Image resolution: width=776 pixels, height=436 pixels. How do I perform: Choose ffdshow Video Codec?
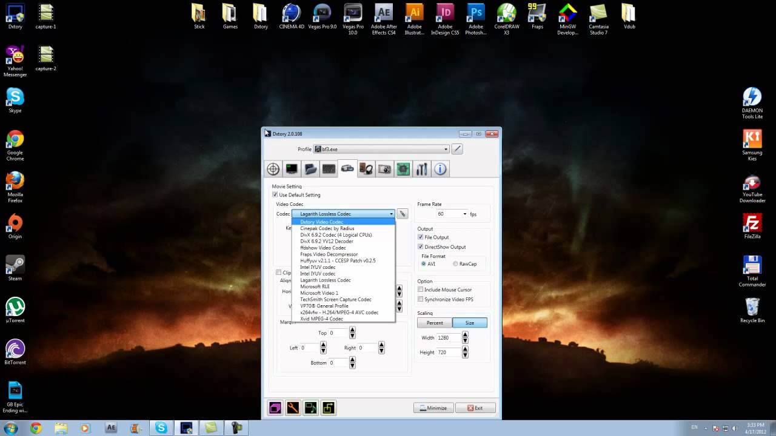click(x=343, y=248)
